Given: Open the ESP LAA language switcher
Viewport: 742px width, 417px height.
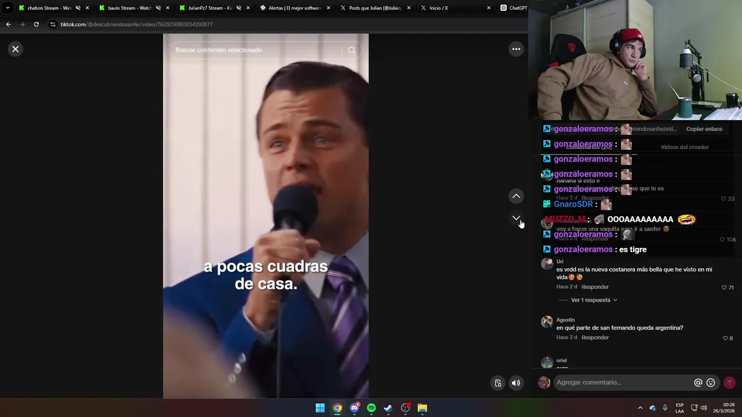Looking at the screenshot, I should [679, 408].
